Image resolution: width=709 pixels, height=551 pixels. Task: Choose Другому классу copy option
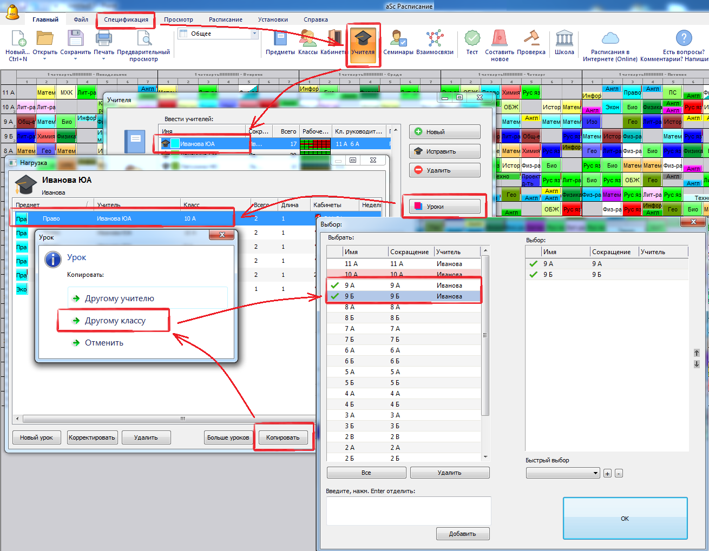coord(115,321)
